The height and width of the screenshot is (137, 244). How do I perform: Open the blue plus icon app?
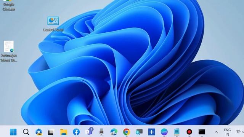point(152,132)
